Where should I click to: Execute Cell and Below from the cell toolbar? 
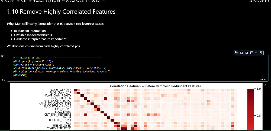247,53
